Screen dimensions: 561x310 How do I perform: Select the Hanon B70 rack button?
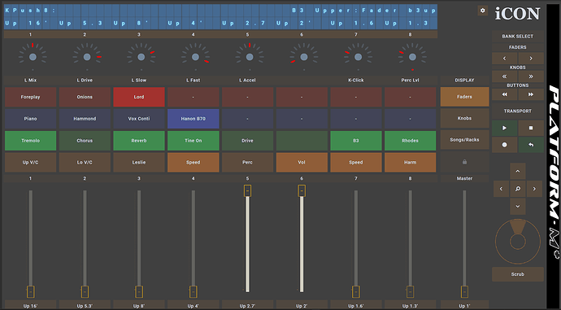[x=194, y=119]
